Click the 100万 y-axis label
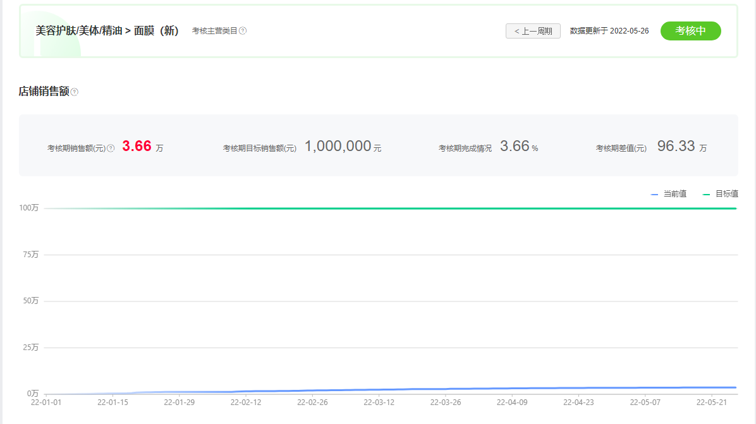The height and width of the screenshot is (424, 756). pyautogui.click(x=28, y=209)
